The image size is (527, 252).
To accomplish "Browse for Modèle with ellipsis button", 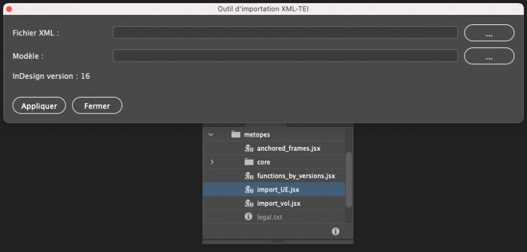I will point(489,56).
